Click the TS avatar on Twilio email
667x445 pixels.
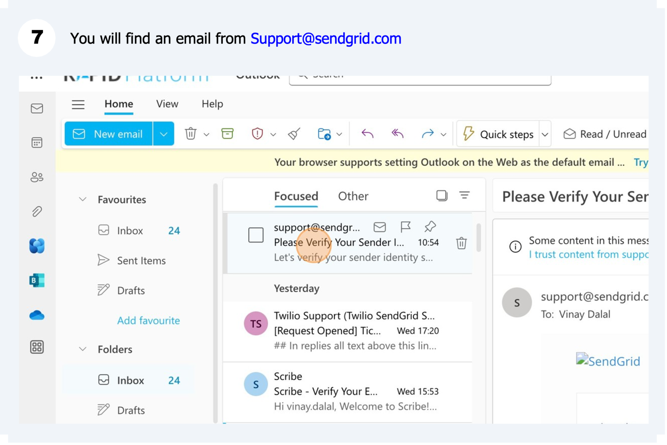[x=256, y=324]
